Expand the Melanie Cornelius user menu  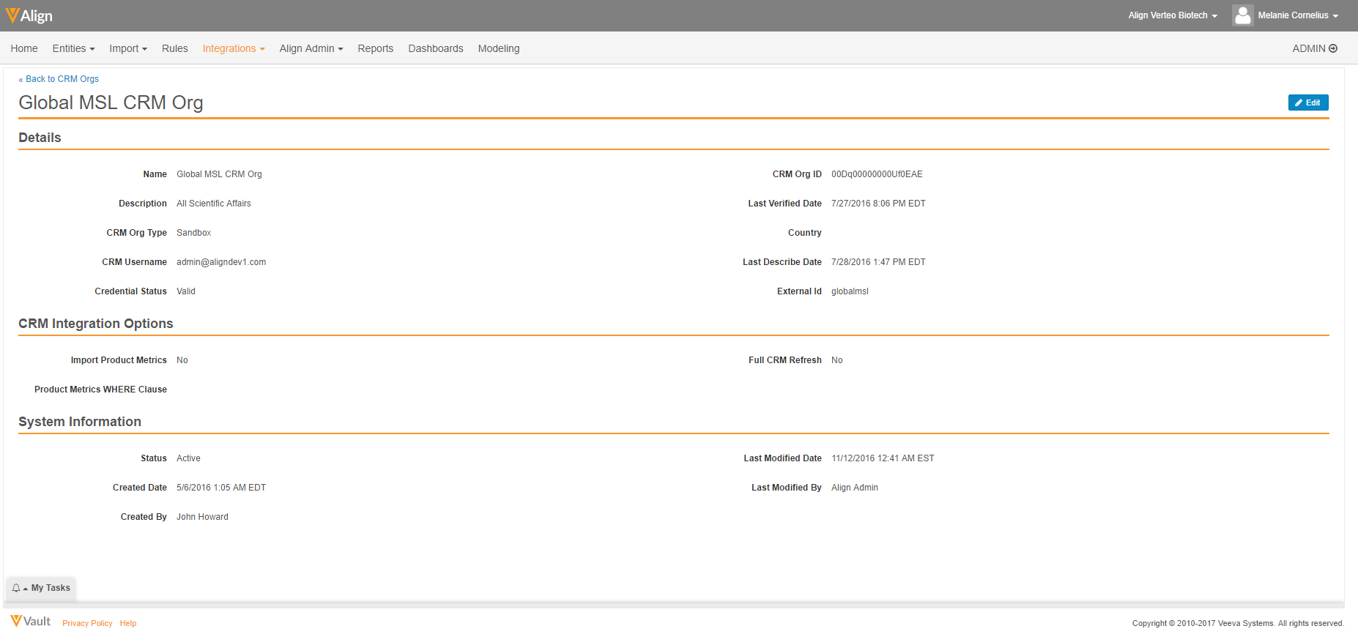coord(1298,15)
